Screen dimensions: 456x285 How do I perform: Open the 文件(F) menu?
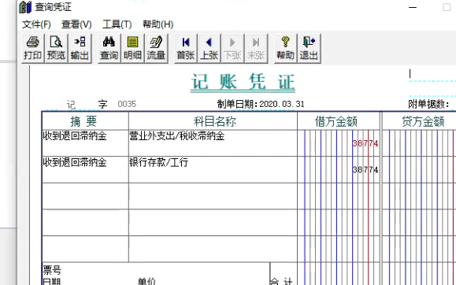36,24
